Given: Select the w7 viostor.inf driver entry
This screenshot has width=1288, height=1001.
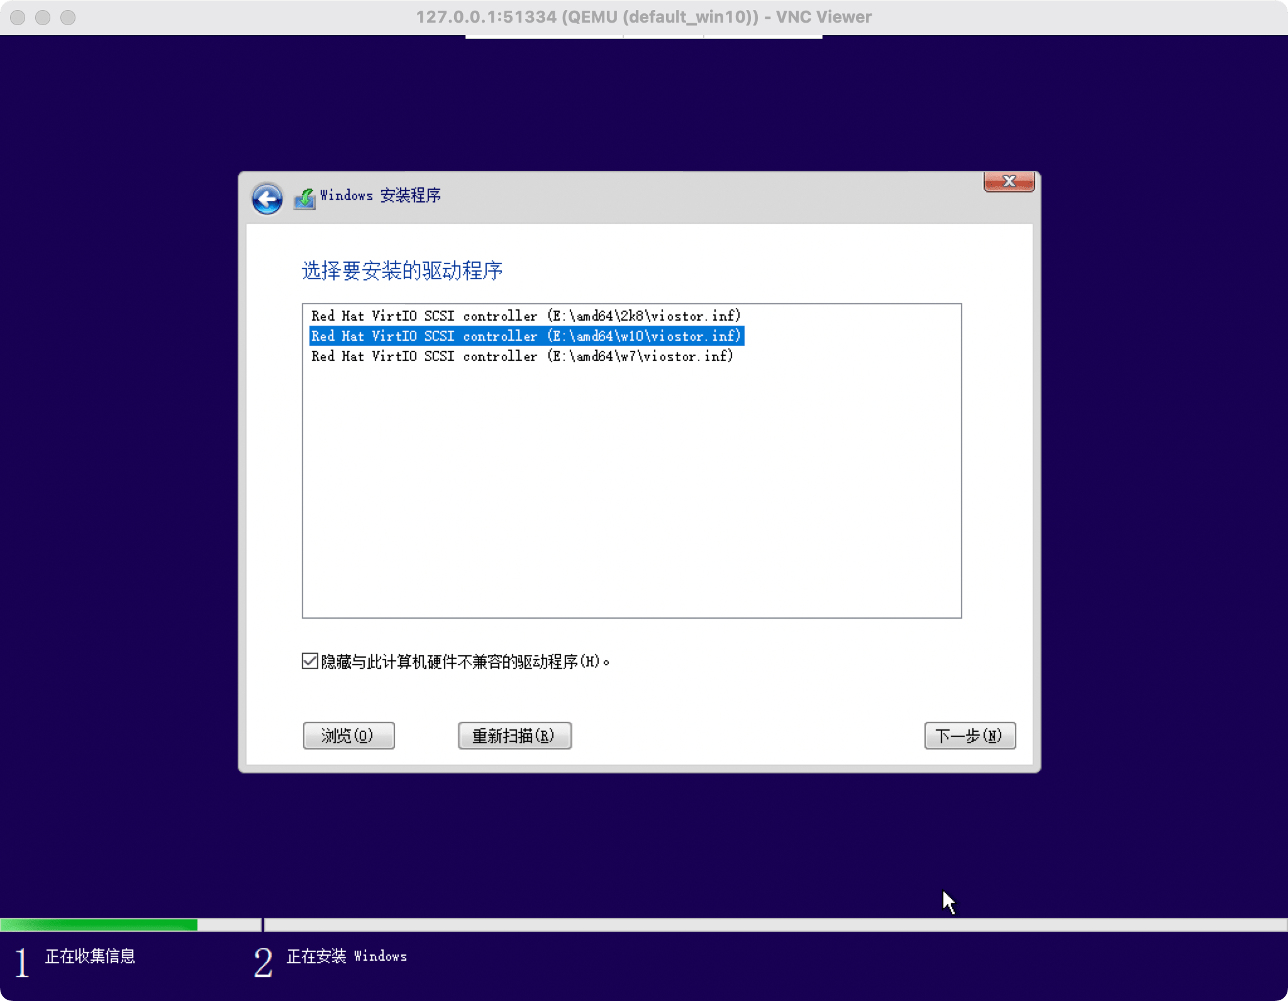Looking at the screenshot, I should 522,356.
